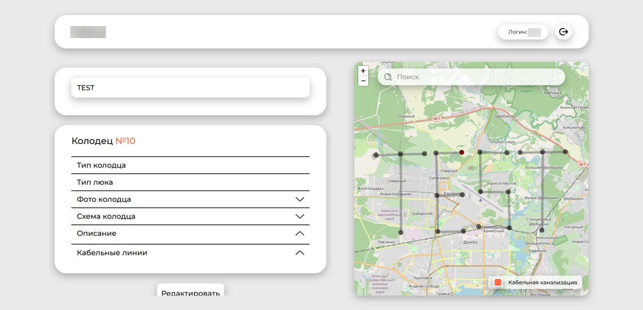This screenshot has width=643, height=310.
Task: Click the Фото колодца row label
Action: [104, 199]
